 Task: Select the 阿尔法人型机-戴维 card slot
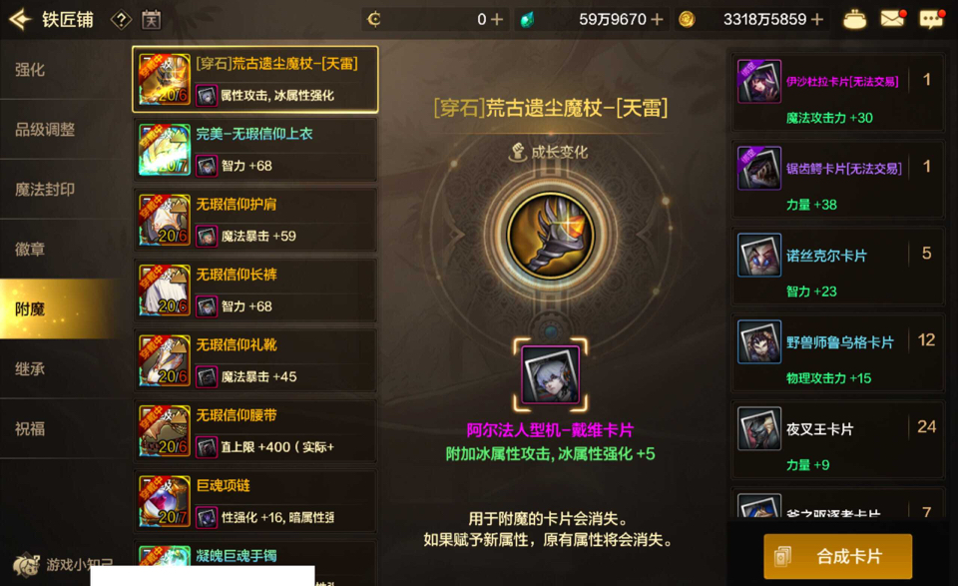551,374
